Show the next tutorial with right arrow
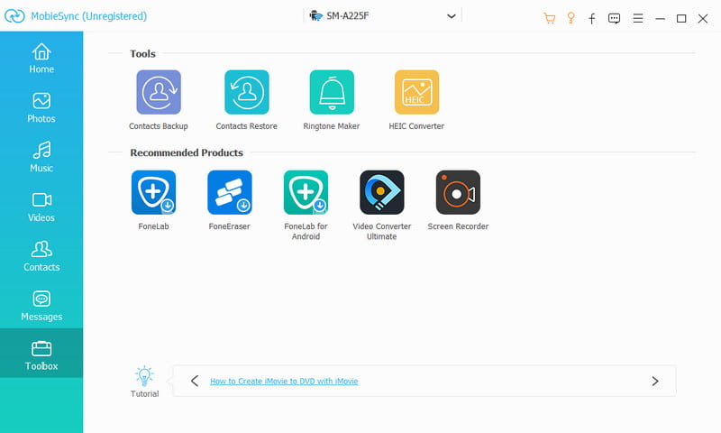721x433 pixels. (x=655, y=381)
